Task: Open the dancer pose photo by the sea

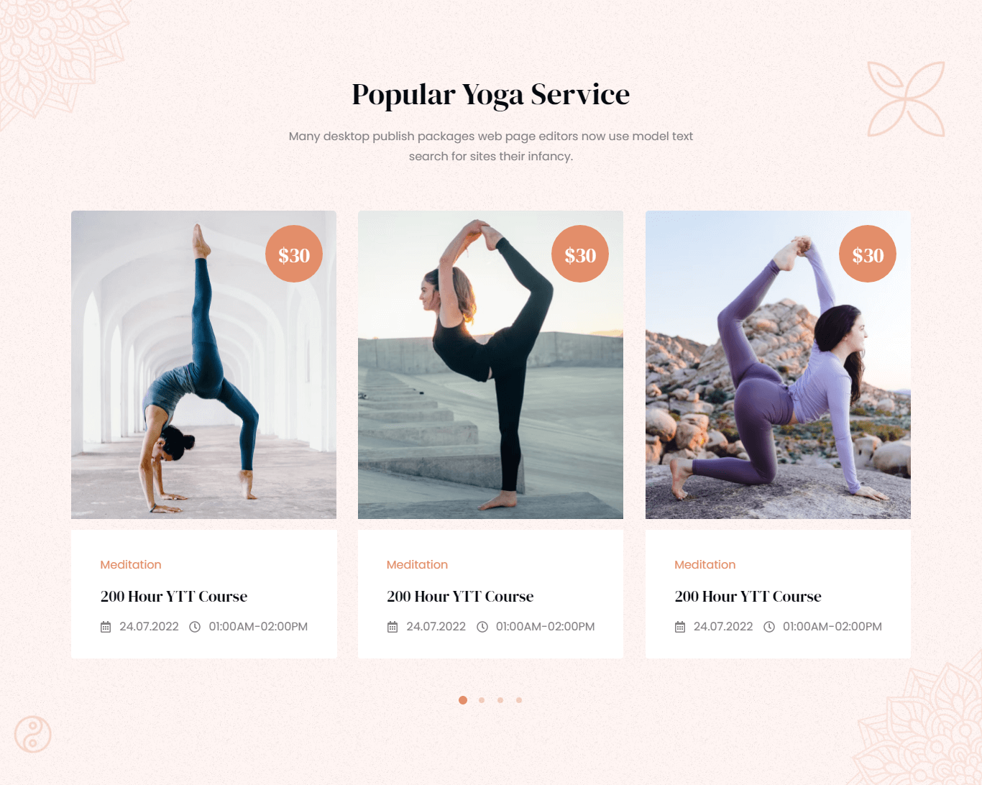Action: pos(490,364)
